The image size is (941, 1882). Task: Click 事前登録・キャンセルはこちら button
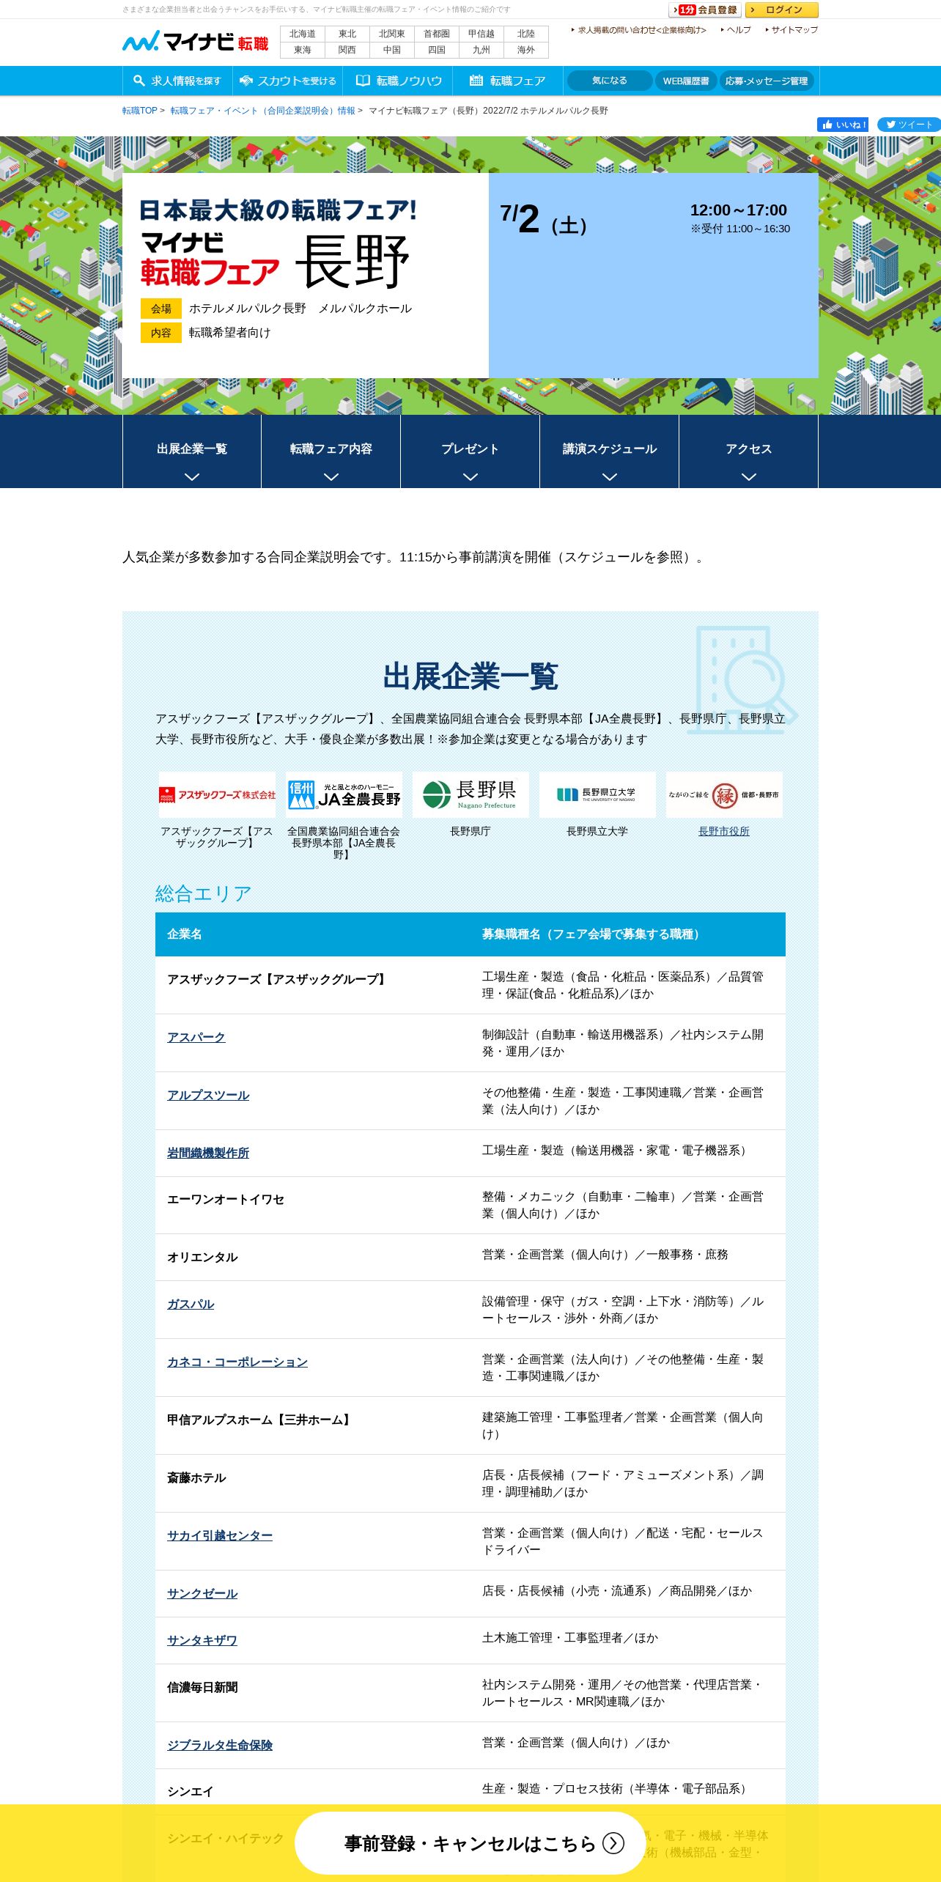coord(471,1842)
